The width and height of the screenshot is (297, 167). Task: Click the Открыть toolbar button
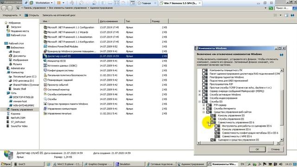pyautogui.click(x=32, y=15)
